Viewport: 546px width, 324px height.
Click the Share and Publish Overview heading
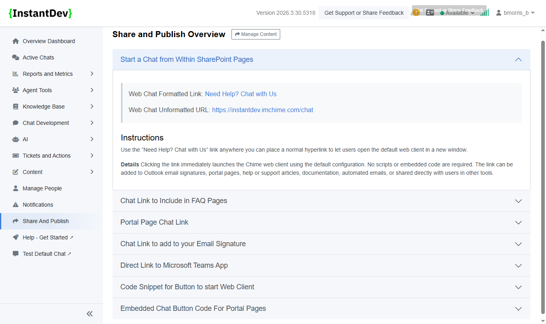169,34
